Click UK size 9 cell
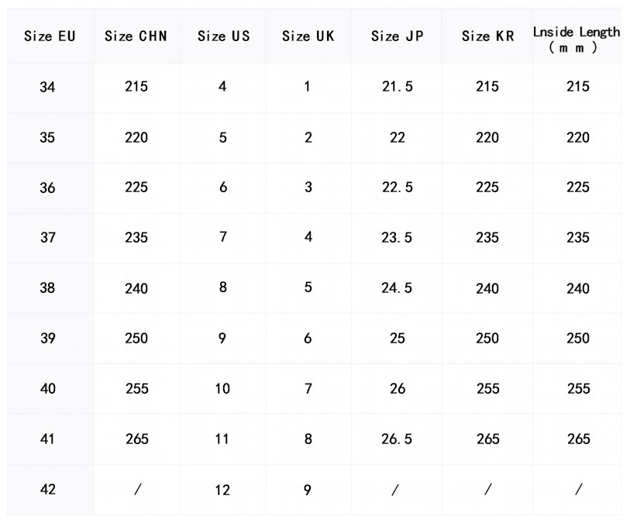This screenshot has width=630, height=520. click(308, 490)
